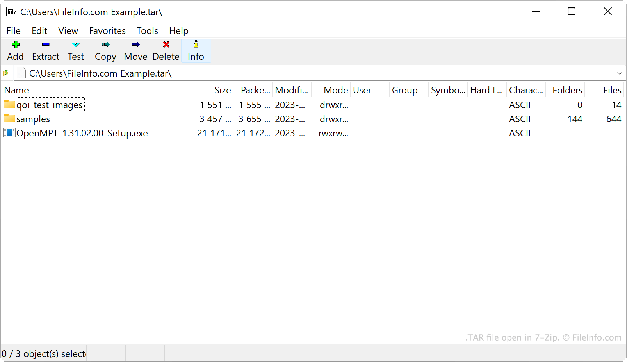
Task: Sort files by the Size column
Action: coord(223,90)
